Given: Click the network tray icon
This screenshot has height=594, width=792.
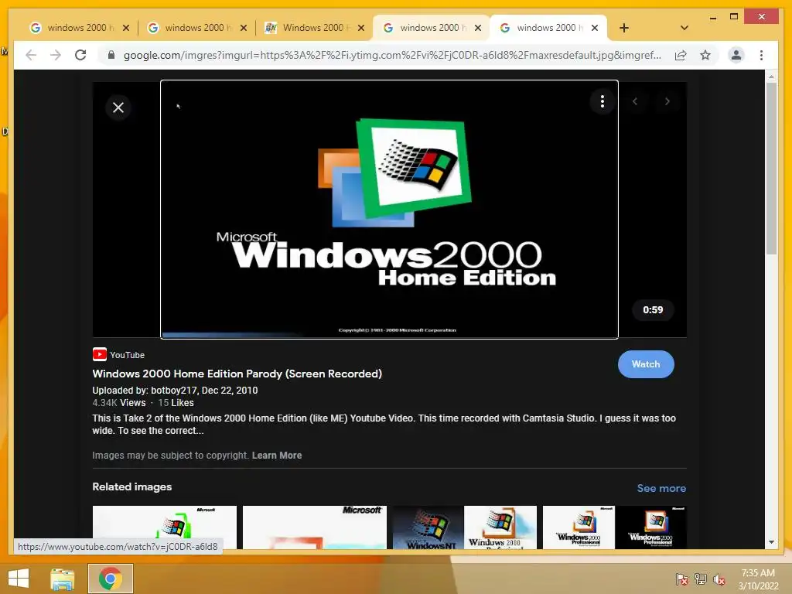Looking at the screenshot, I should pyautogui.click(x=701, y=579).
